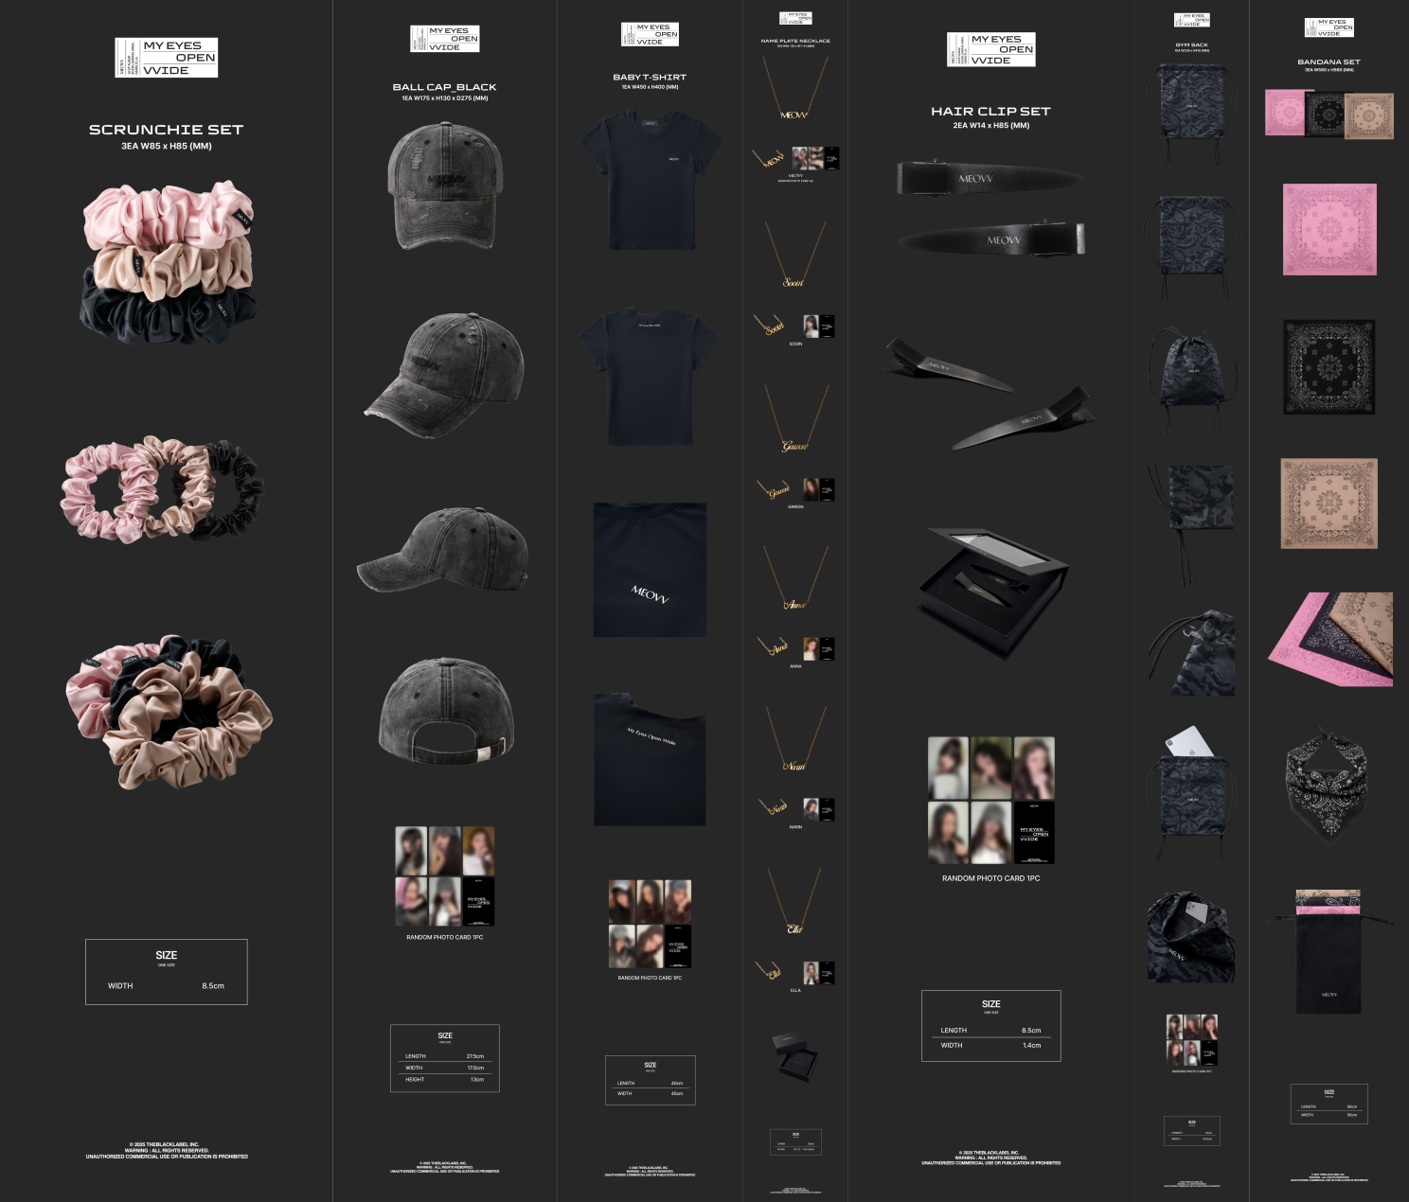Select the large beige bandana image

1329,504
